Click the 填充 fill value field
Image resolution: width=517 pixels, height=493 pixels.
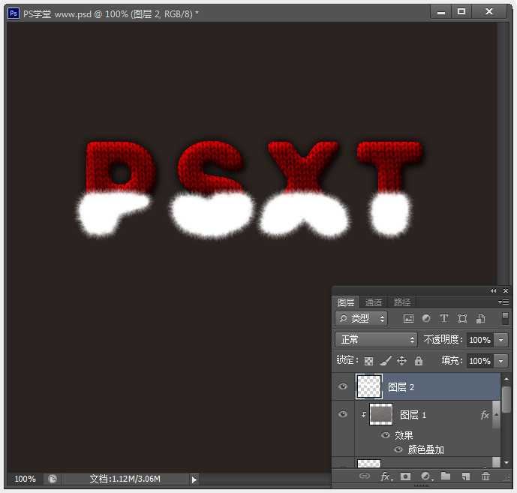[479, 361]
